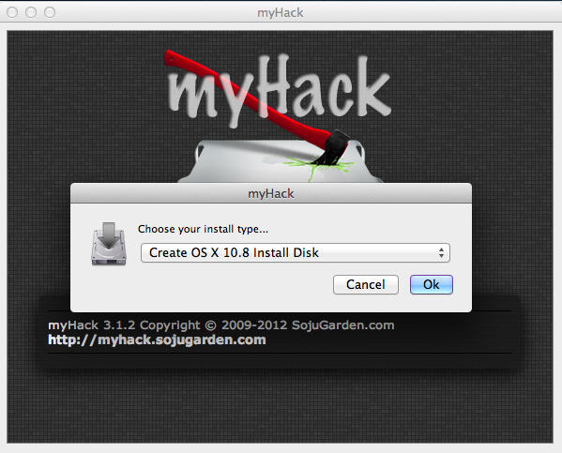Click the green splatter on the logo
Screen dimensions: 562x453
coord(317,166)
